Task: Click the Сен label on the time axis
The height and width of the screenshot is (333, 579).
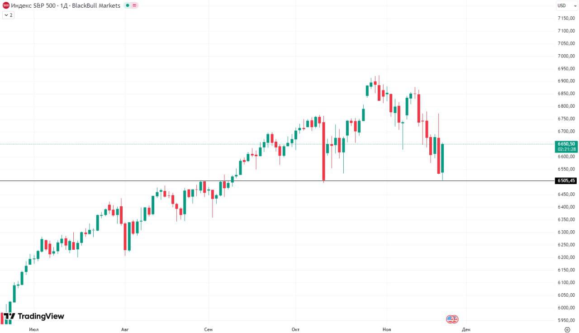Action: click(209, 329)
